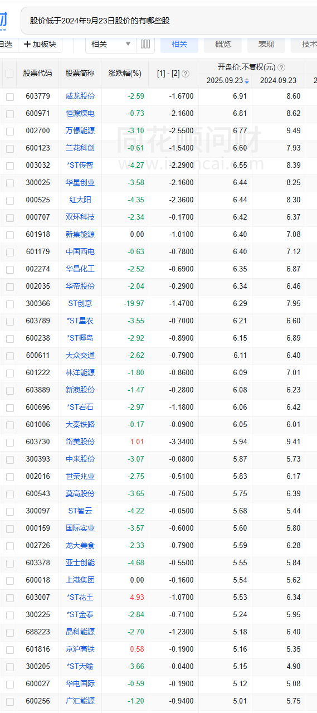The width and height of the screenshot is (317, 713).
Task: Select checkbox for 双环科技 row
Action: (10, 217)
